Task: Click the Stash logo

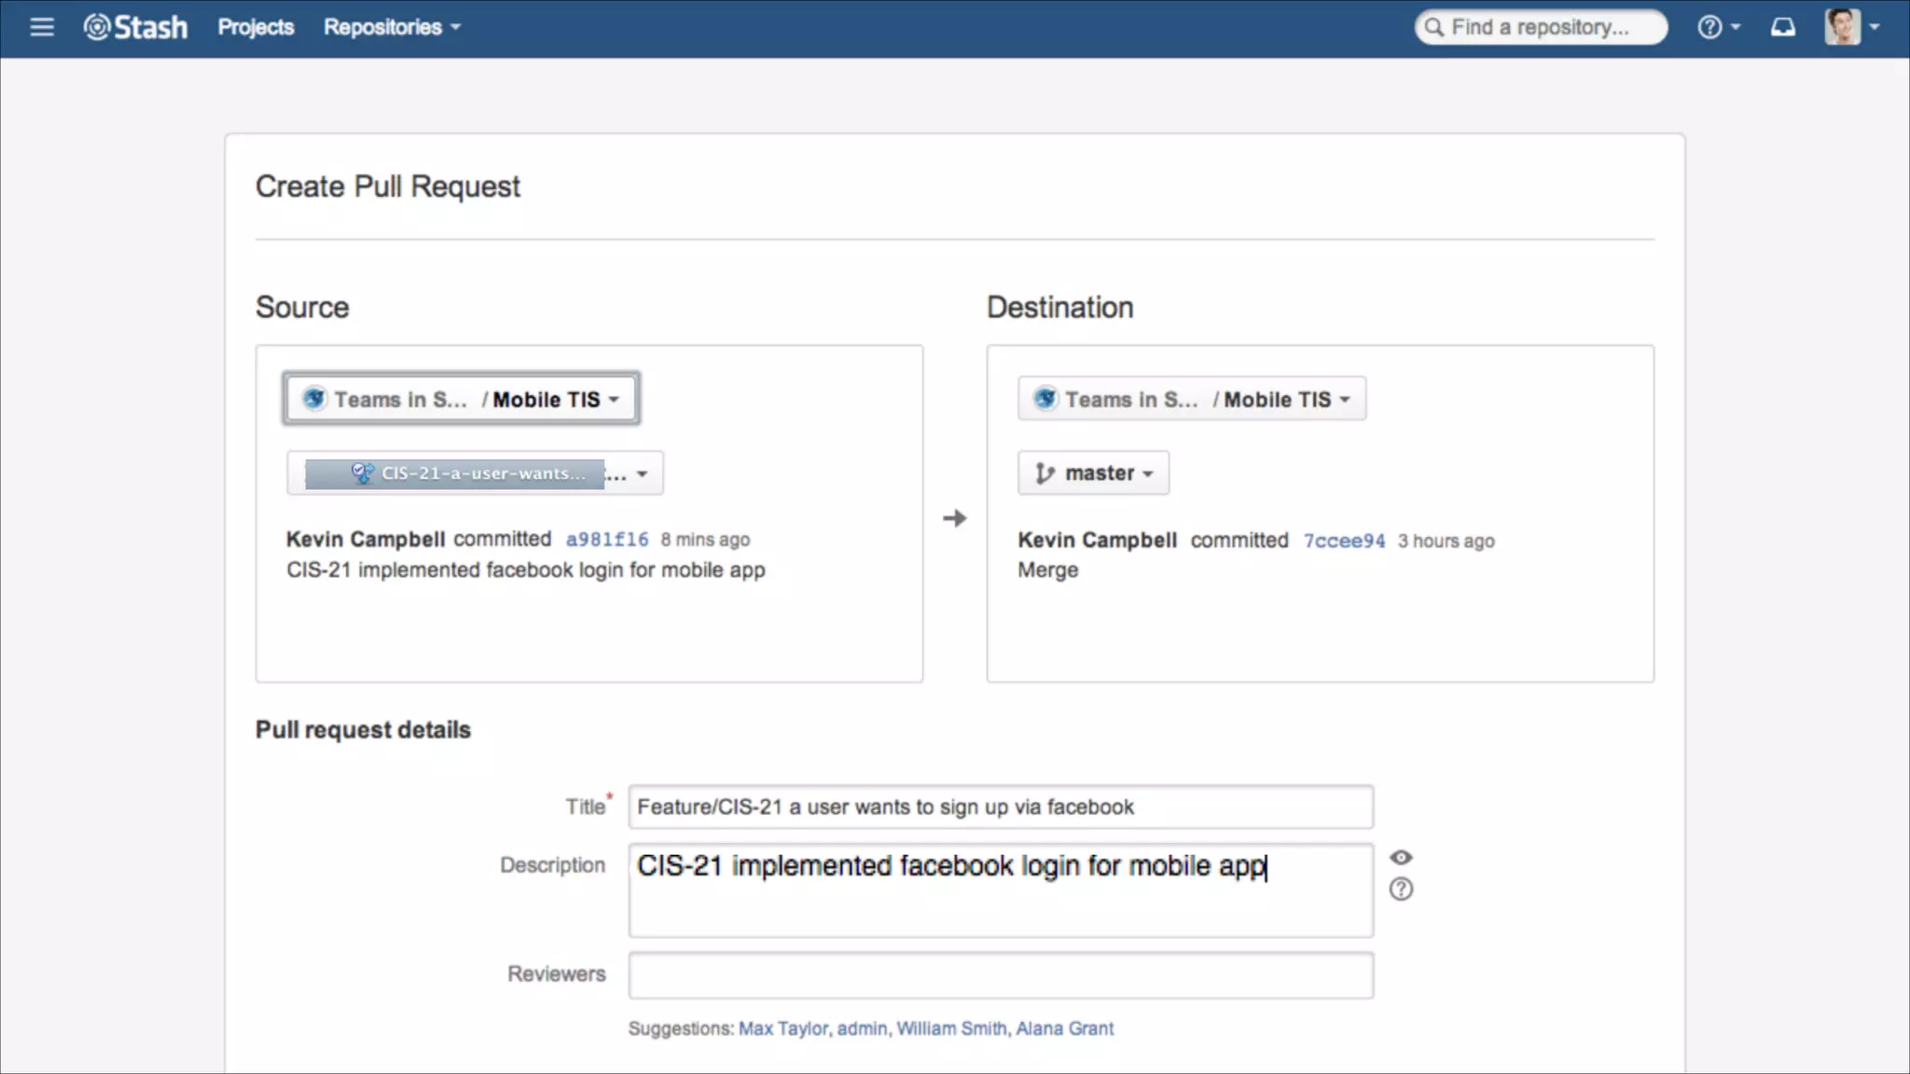Action: click(136, 27)
